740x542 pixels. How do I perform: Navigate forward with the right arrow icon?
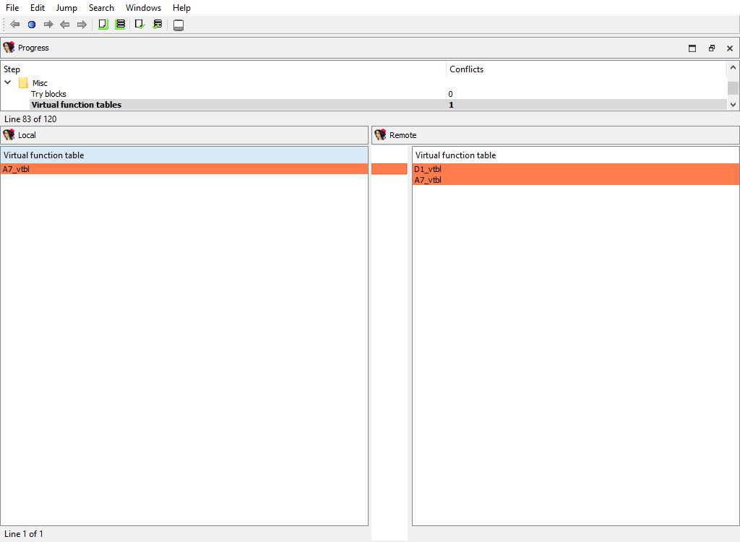coord(48,24)
